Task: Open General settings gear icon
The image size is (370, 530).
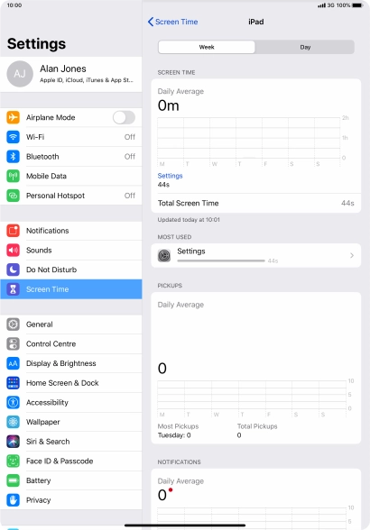Action: [x=13, y=324]
